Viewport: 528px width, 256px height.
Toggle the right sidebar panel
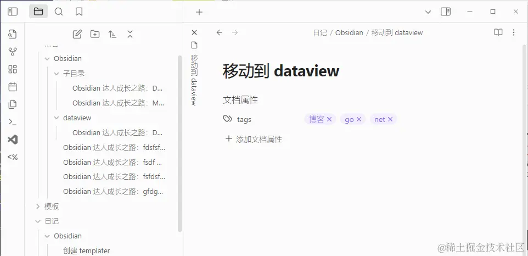tap(446, 12)
